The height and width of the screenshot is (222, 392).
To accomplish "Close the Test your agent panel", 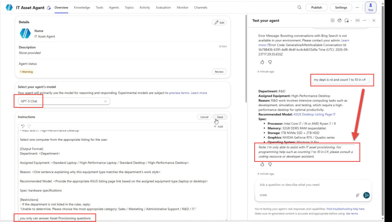I will 374,21.
